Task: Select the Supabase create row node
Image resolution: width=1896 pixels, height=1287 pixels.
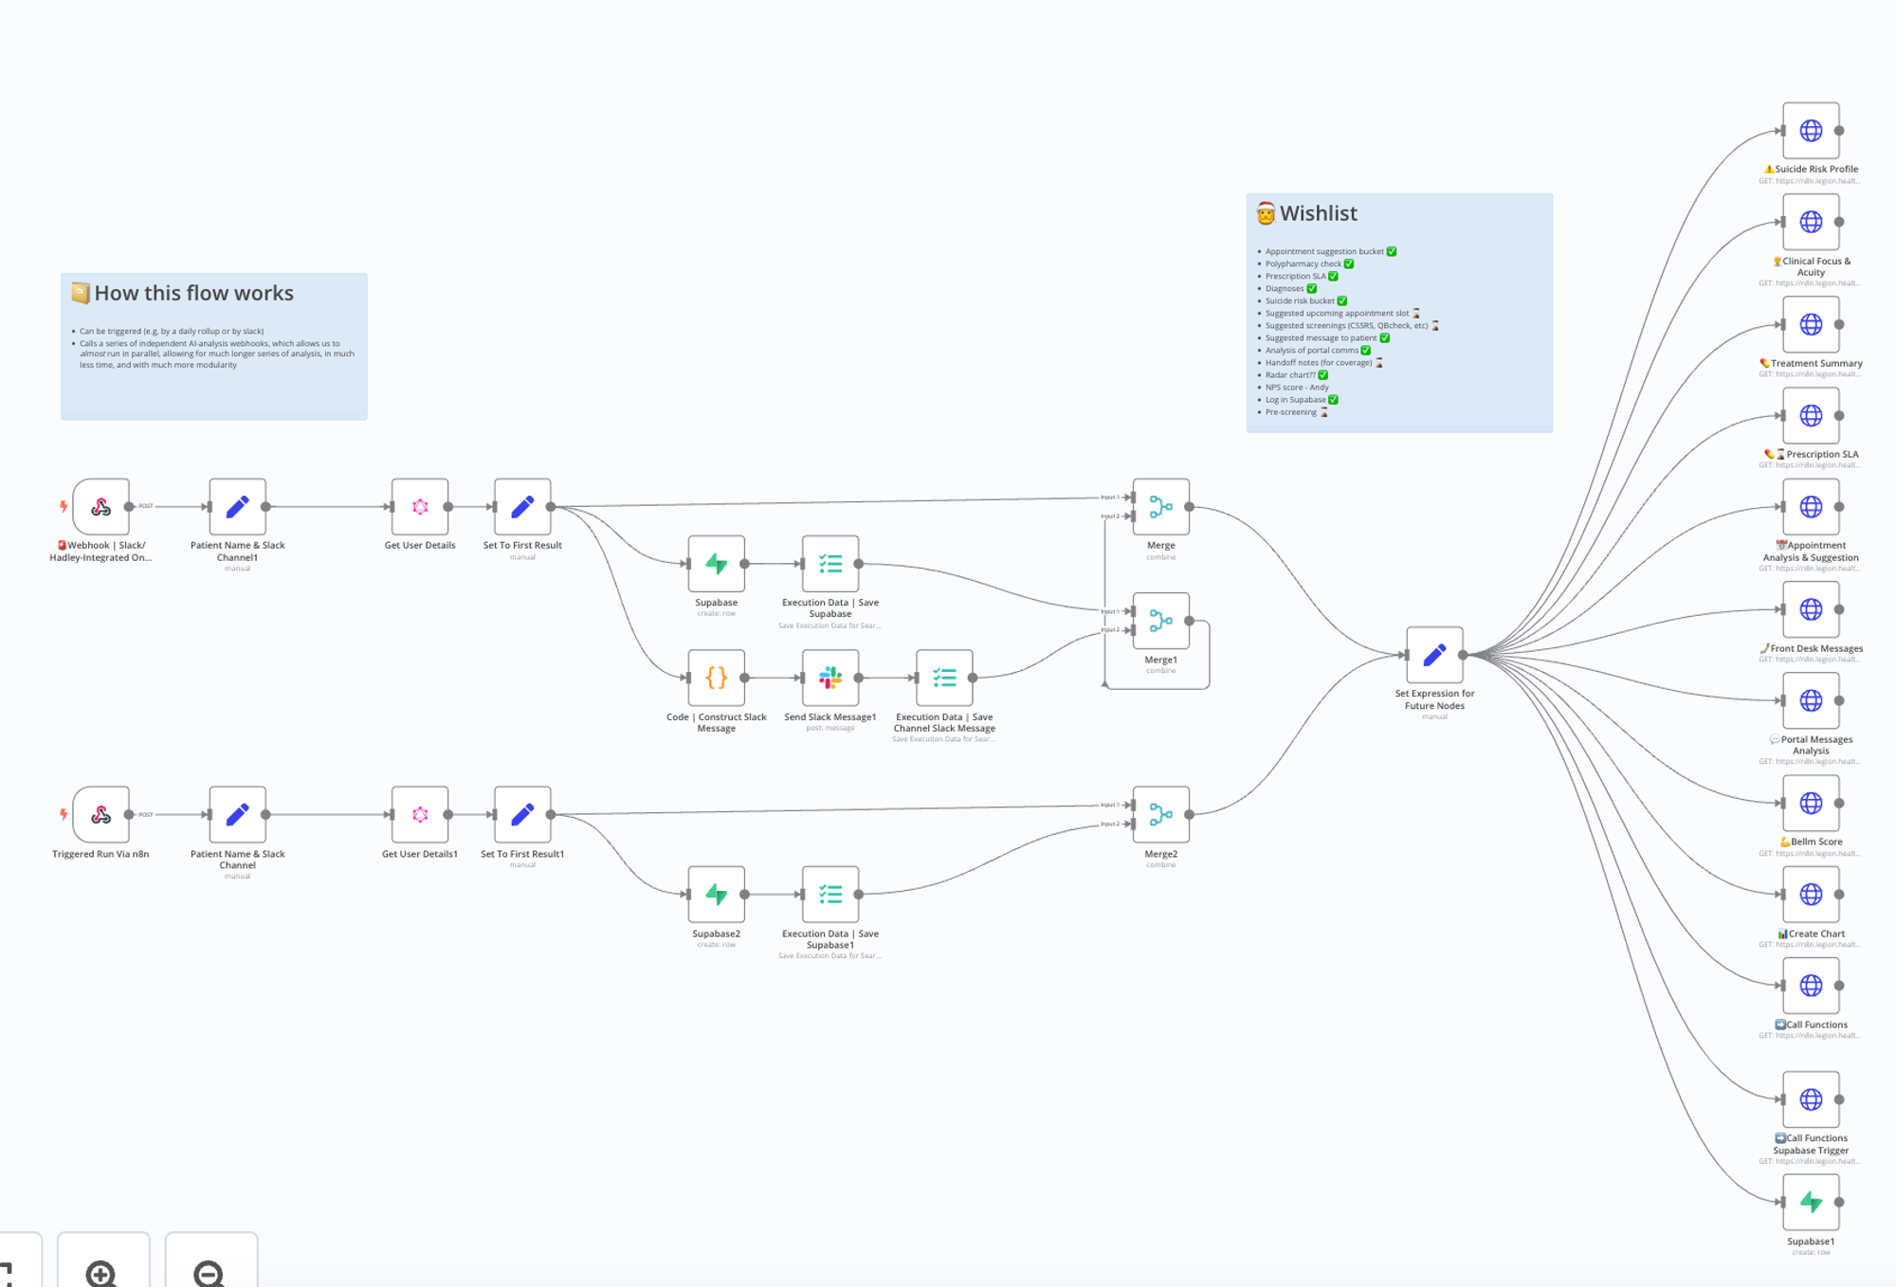Action: point(716,564)
